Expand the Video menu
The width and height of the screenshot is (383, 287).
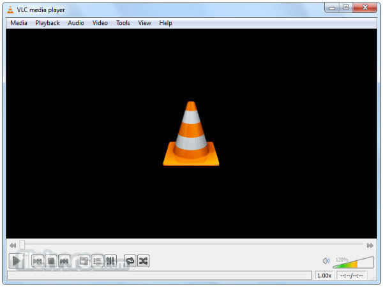tap(100, 23)
